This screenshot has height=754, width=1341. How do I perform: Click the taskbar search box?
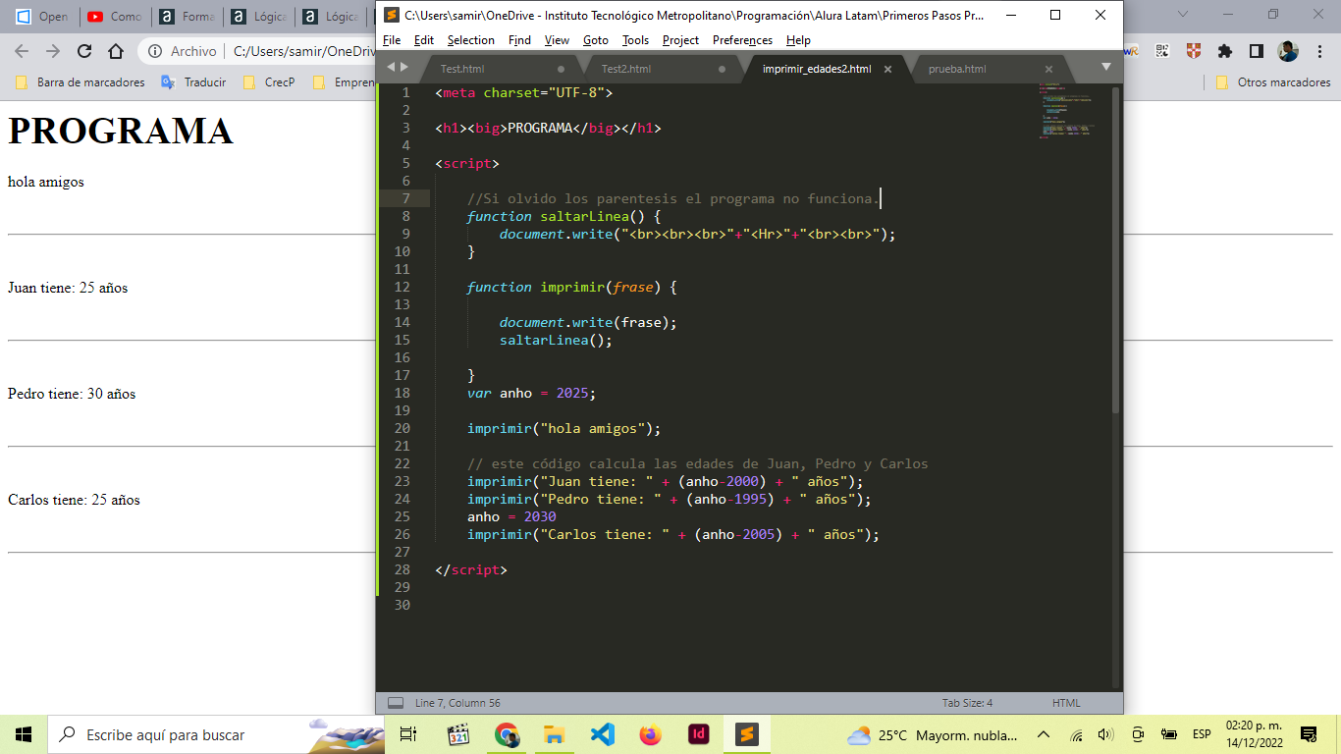coord(216,734)
